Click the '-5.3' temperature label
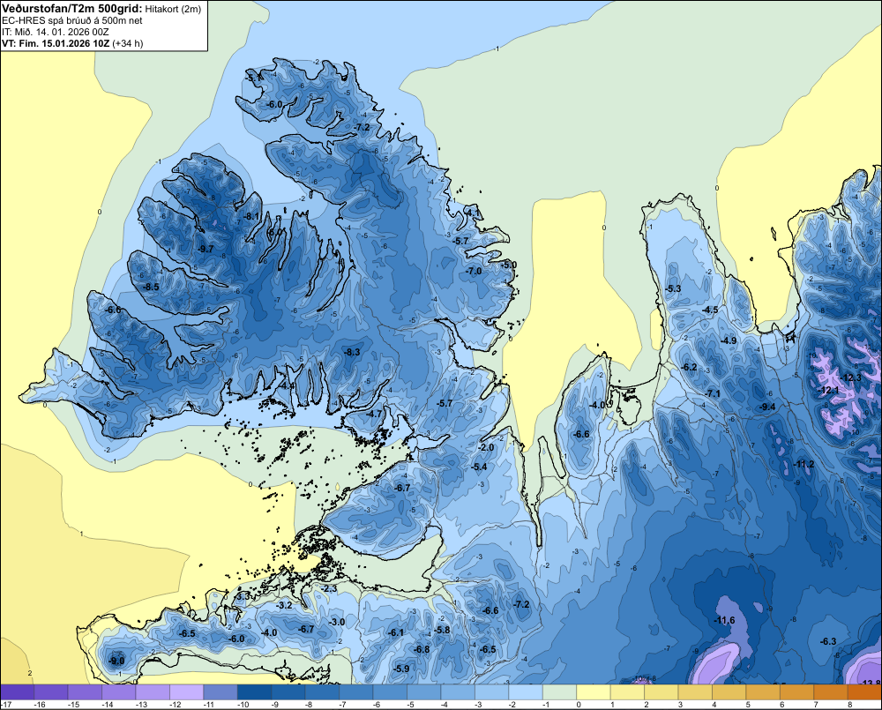The image size is (882, 710). [673, 288]
